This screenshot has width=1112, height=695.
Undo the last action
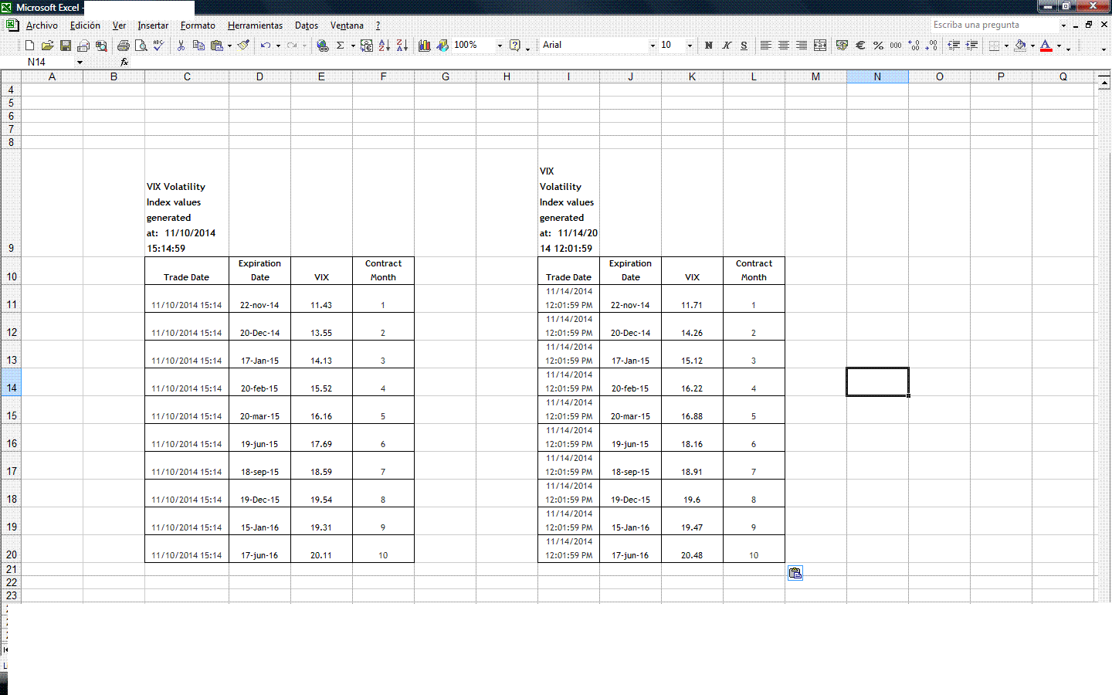tap(266, 46)
